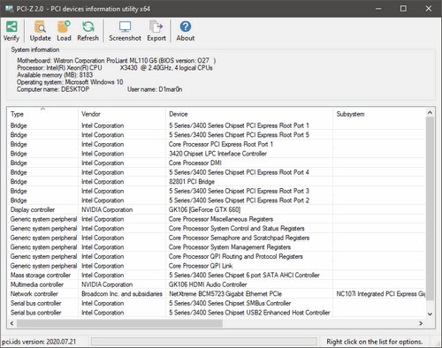This screenshot has width=442, height=348.
Task: Click the NC107i Integrated PCI Express subsystem cell
Action: [380, 294]
